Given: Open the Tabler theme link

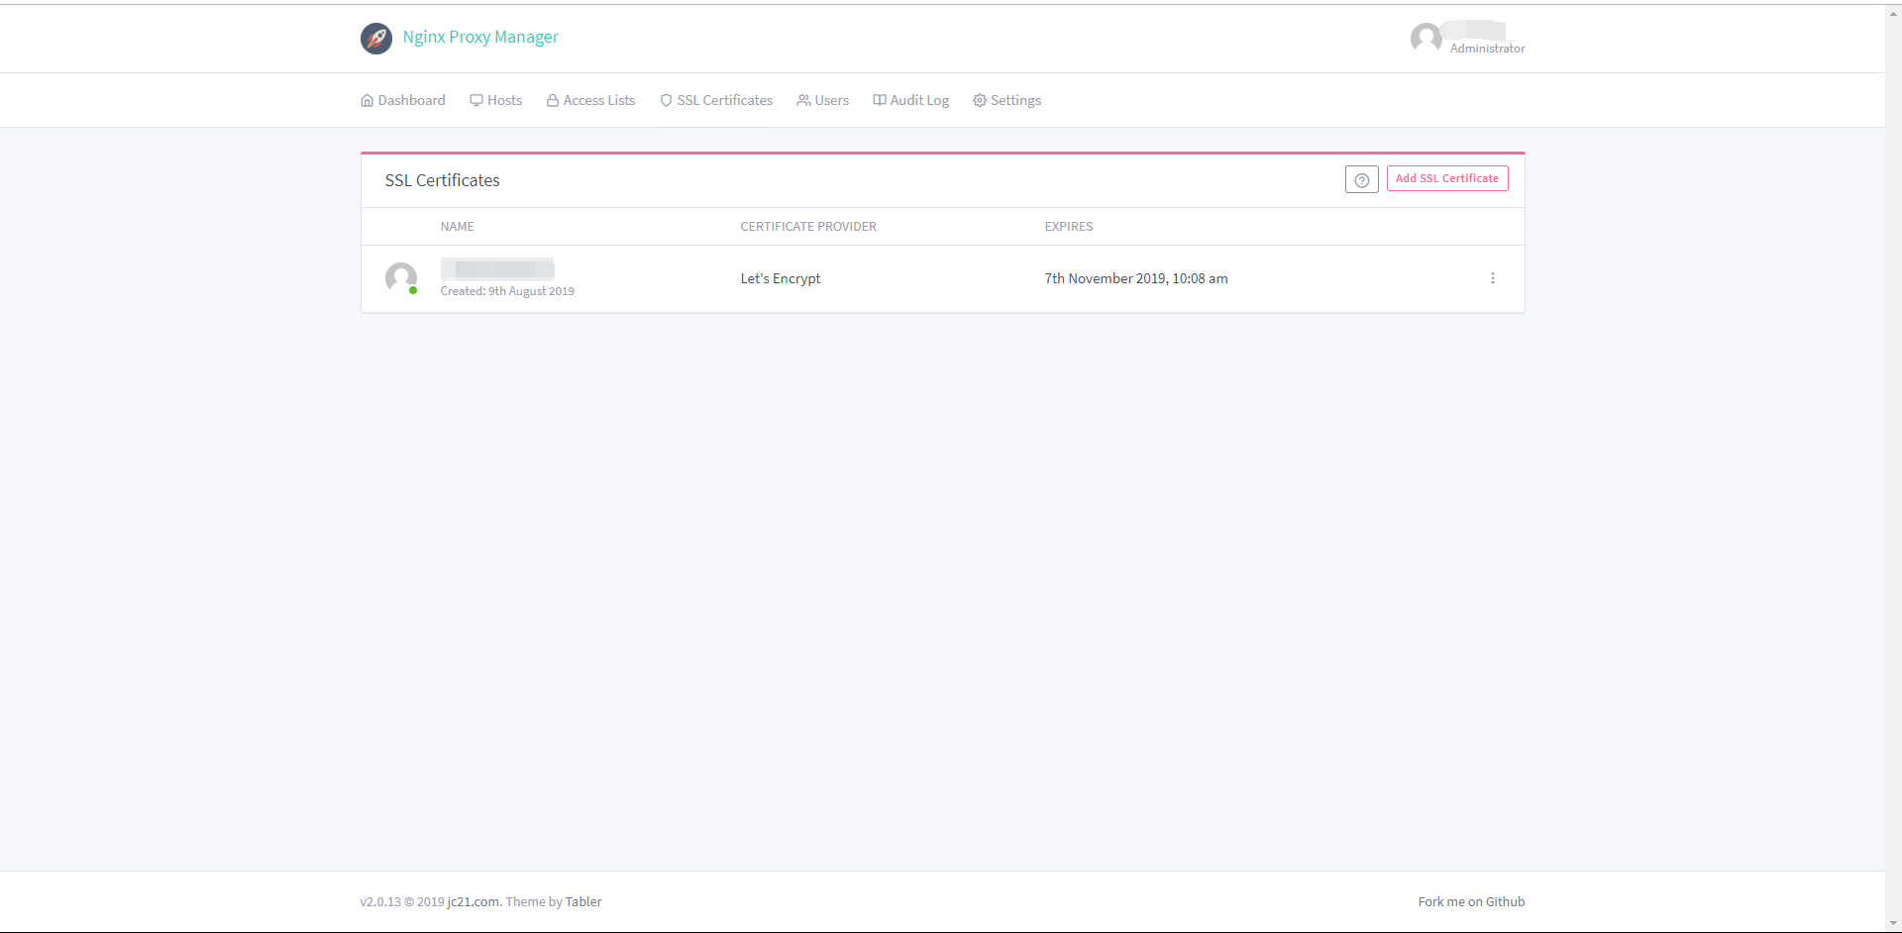Looking at the screenshot, I should [x=583, y=901].
